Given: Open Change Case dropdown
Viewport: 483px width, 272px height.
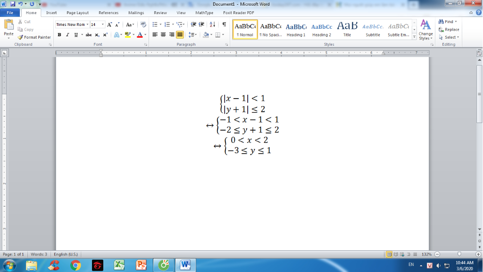Looking at the screenshot, I should click(130, 25).
